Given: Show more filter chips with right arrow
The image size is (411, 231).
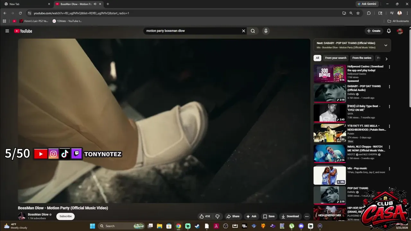Looking at the screenshot, I should pos(386,59).
